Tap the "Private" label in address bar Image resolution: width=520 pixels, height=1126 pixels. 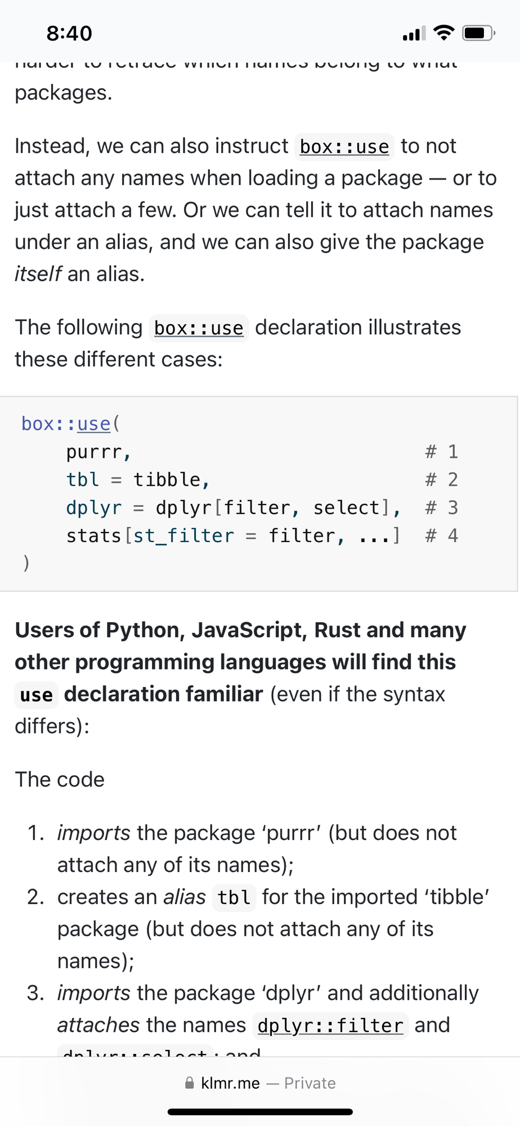310,1083
